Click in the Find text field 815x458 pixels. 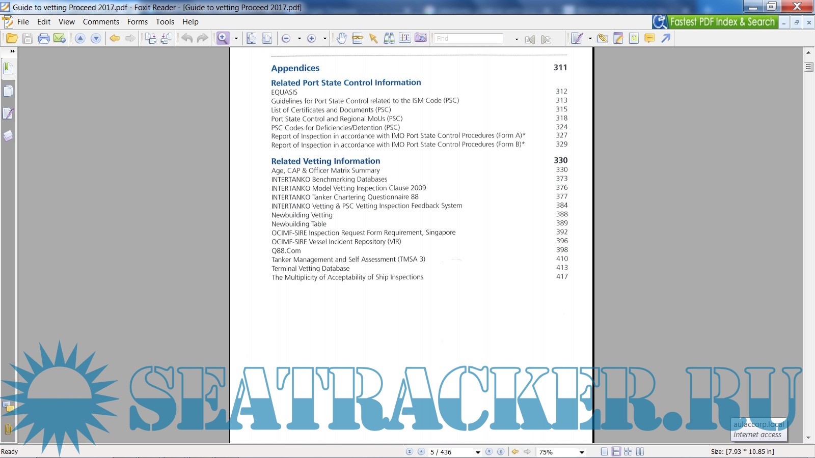(x=469, y=39)
